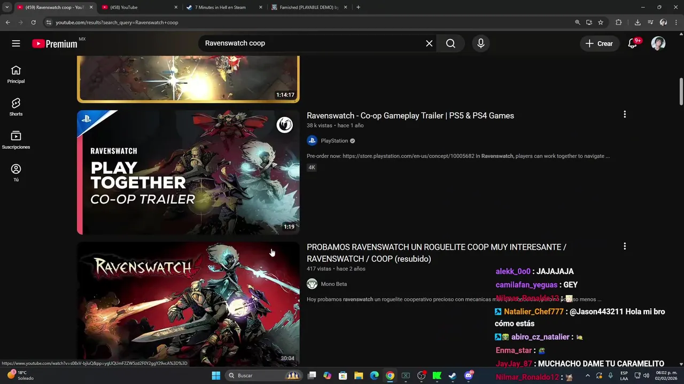The height and width of the screenshot is (384, 684).
Task: Open site information icon in address bar
Action: [49, 22]
